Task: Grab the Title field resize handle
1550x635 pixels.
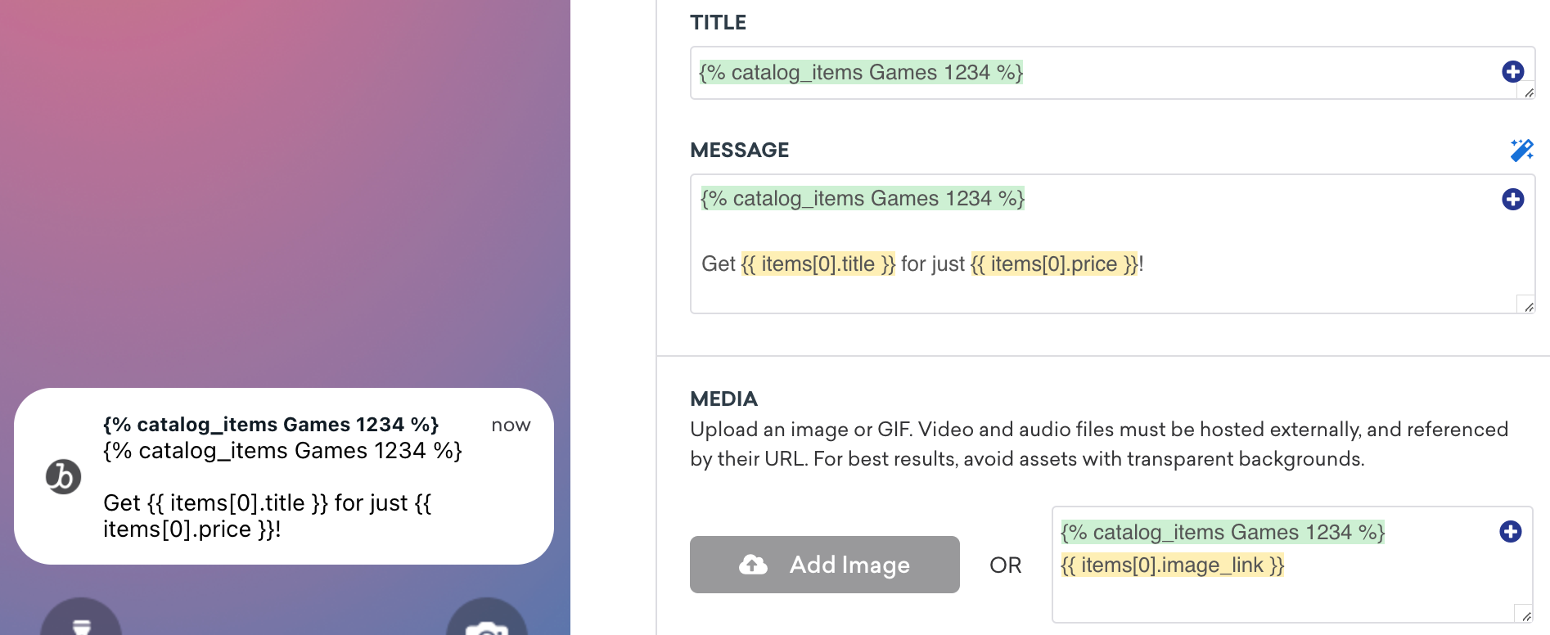Action: coord(1528,92)
